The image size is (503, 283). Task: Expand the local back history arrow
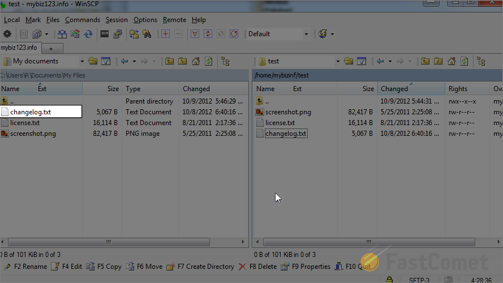click(134, 61)
